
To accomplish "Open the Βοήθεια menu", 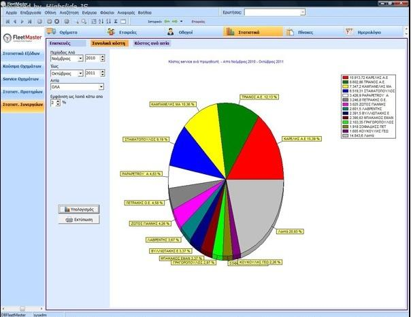I will pyautogui.click(x=145, y=12).
